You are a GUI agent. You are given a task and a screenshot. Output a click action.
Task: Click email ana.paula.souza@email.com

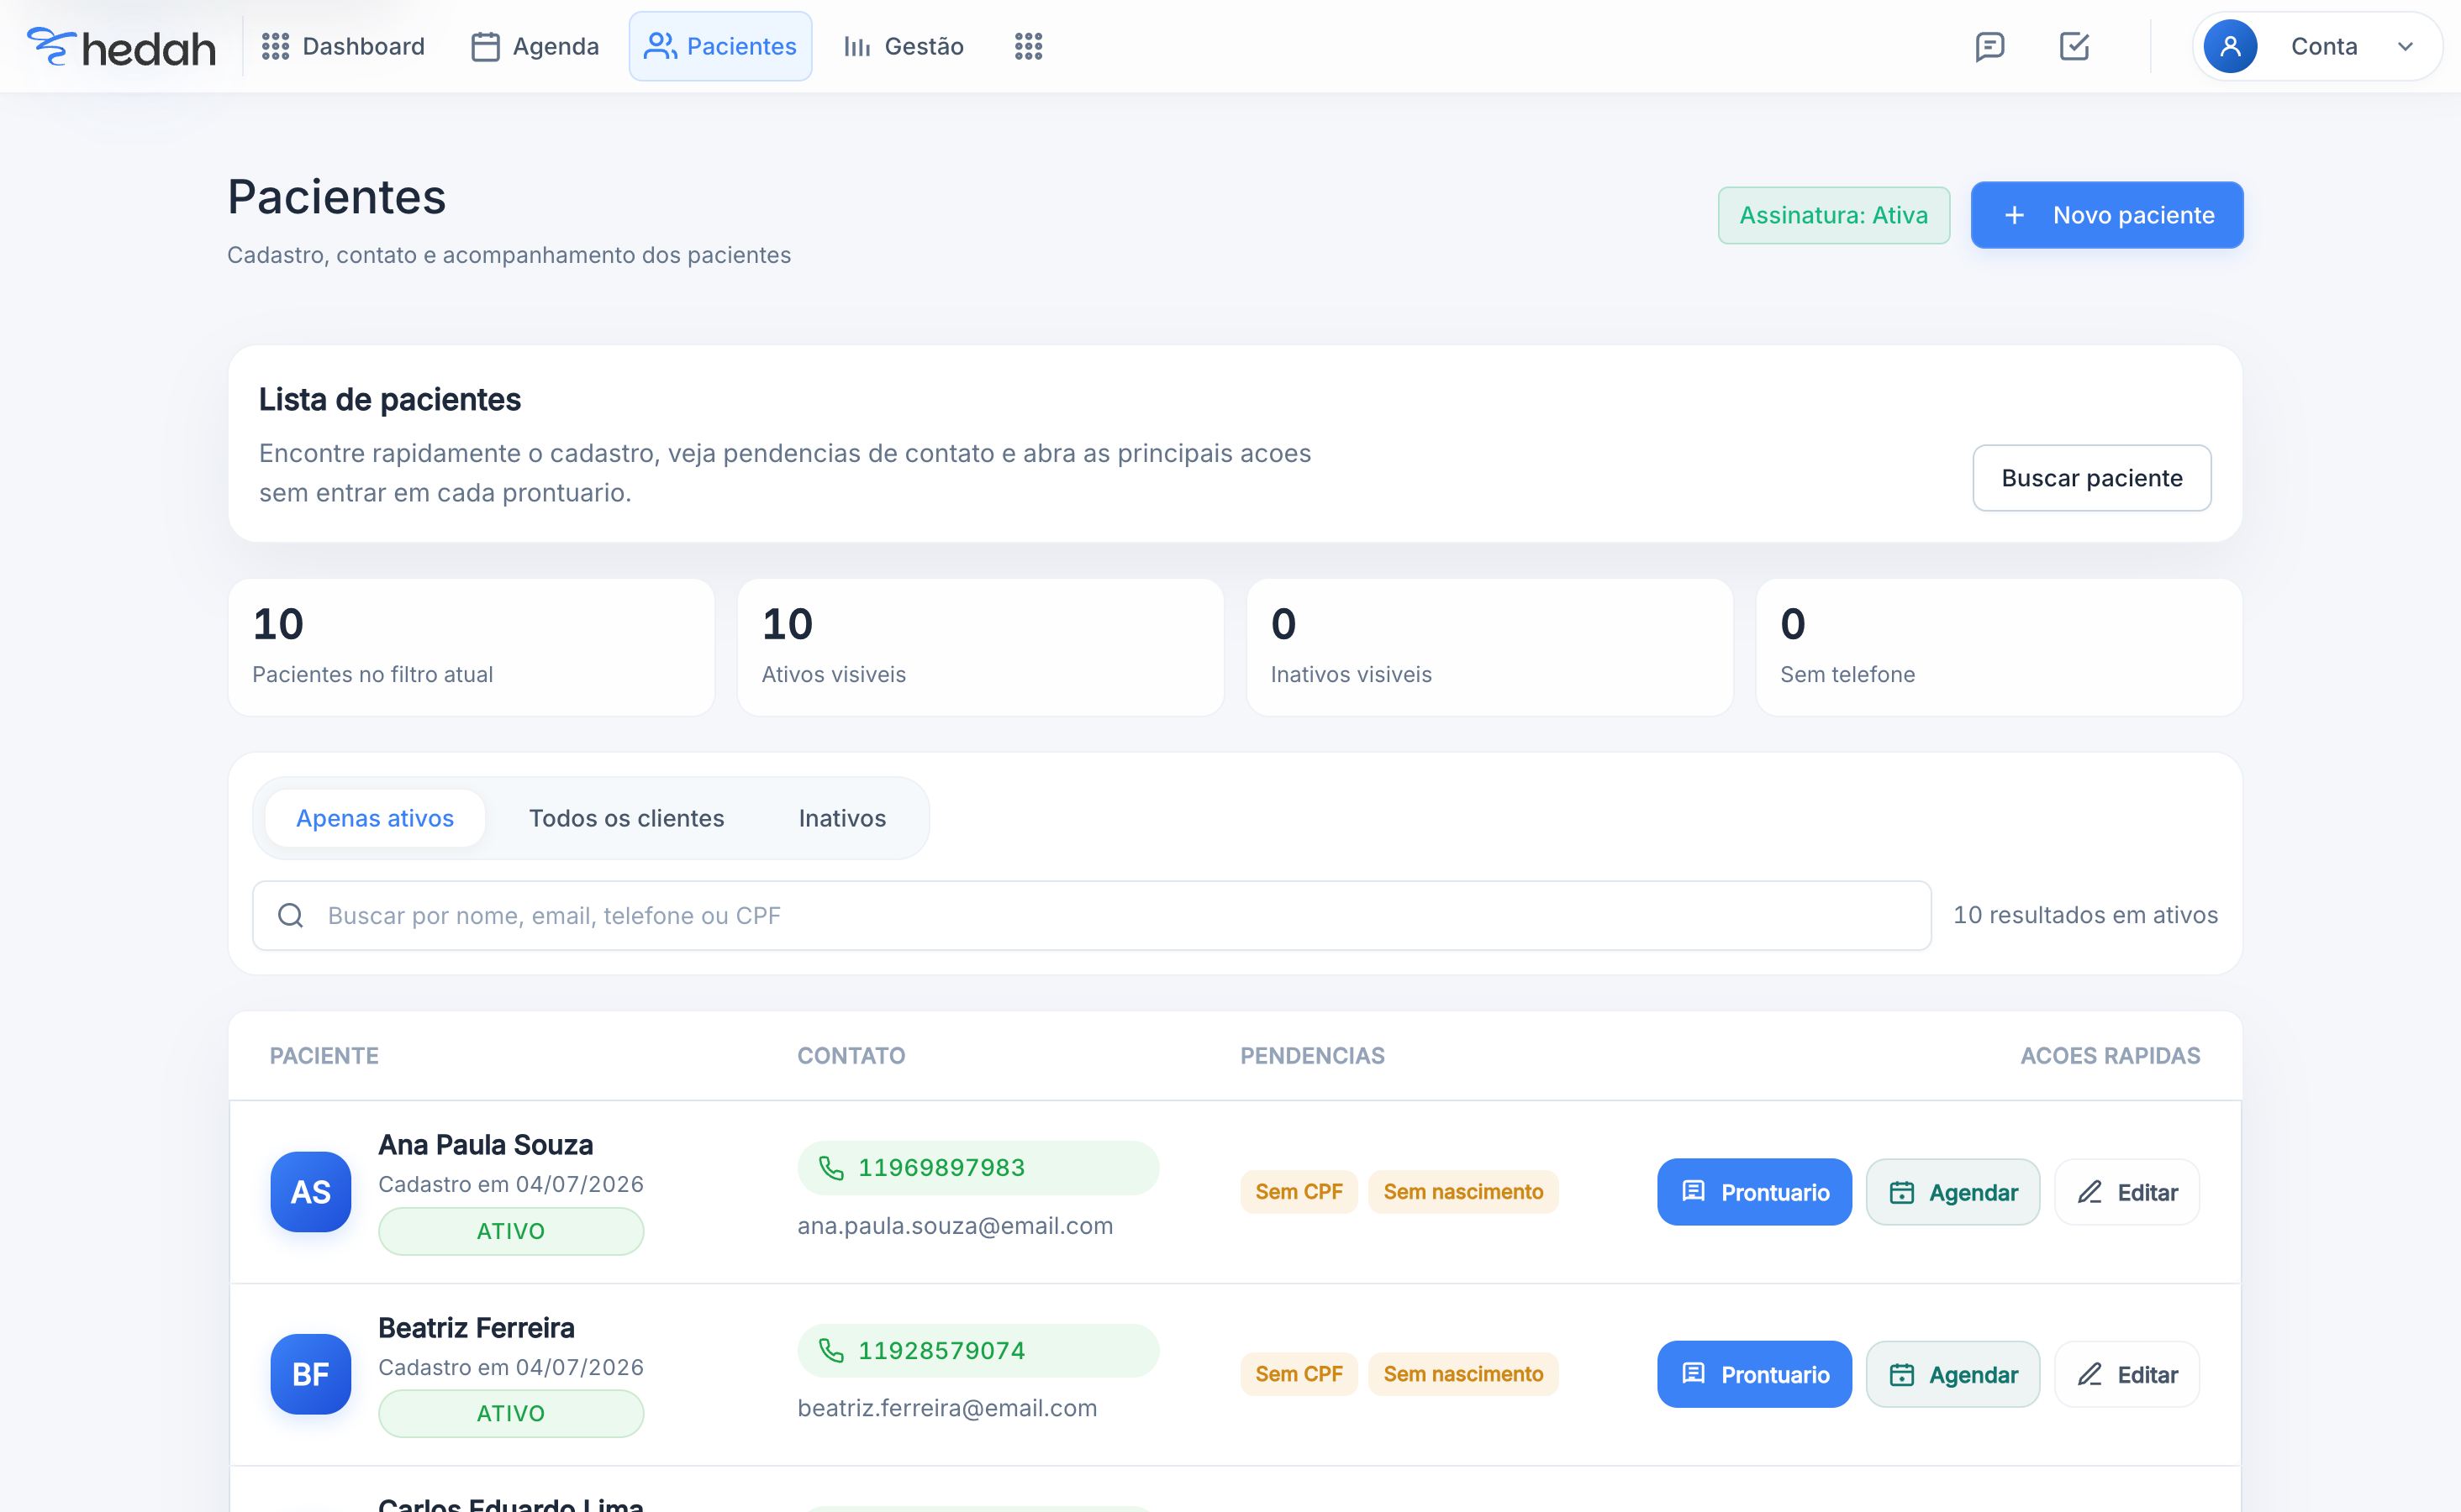click(954, 1226)
